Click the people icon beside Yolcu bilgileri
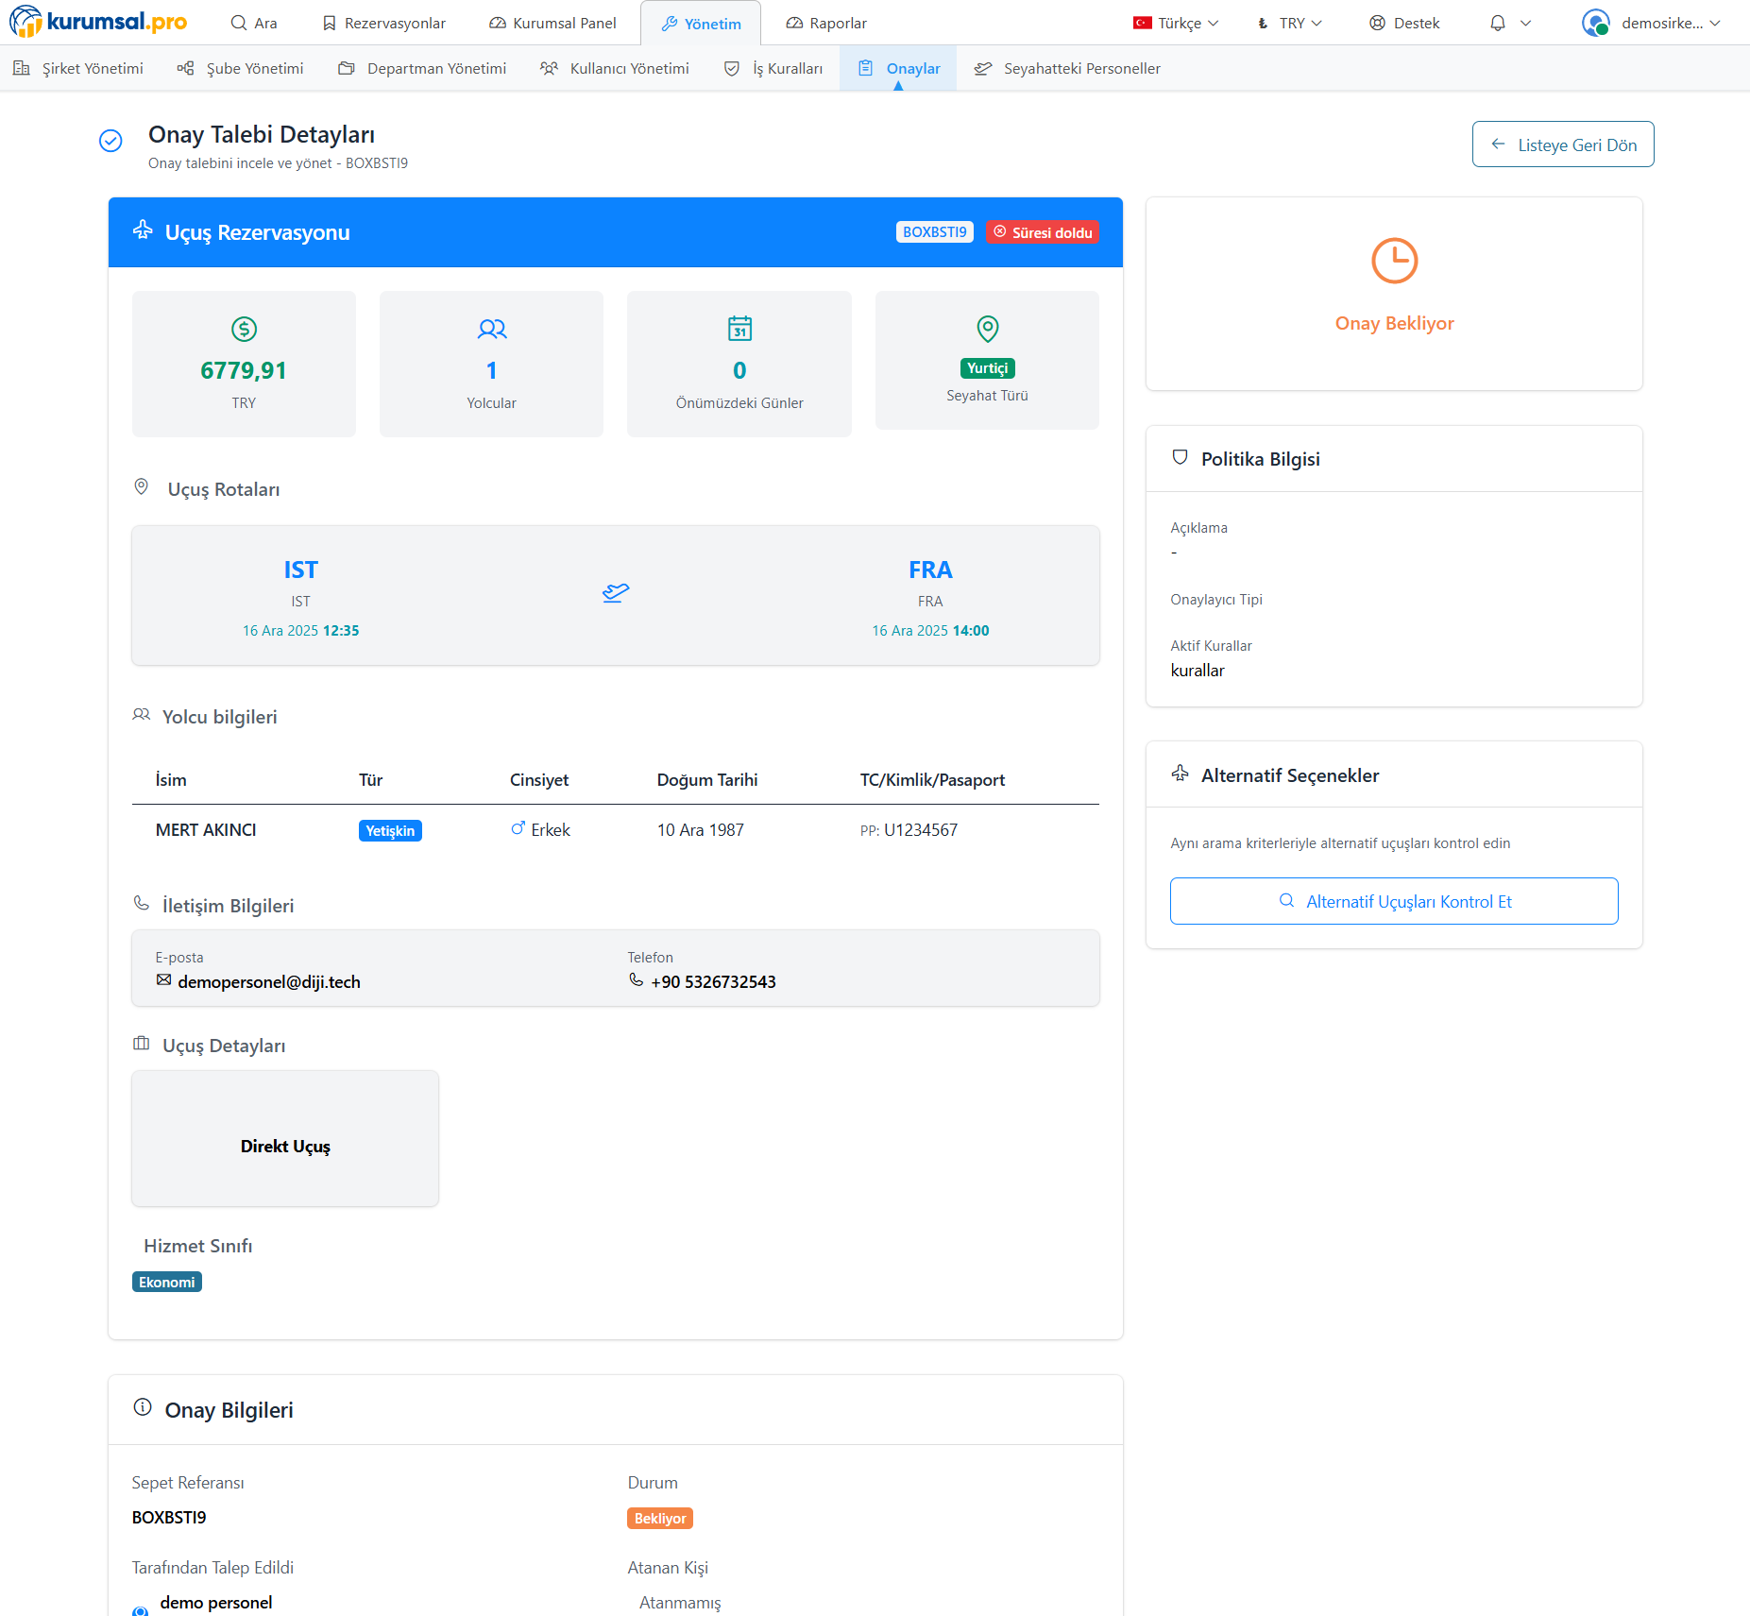 pos(142,715)
